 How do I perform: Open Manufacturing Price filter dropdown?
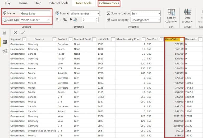click(x=144, y=39)
